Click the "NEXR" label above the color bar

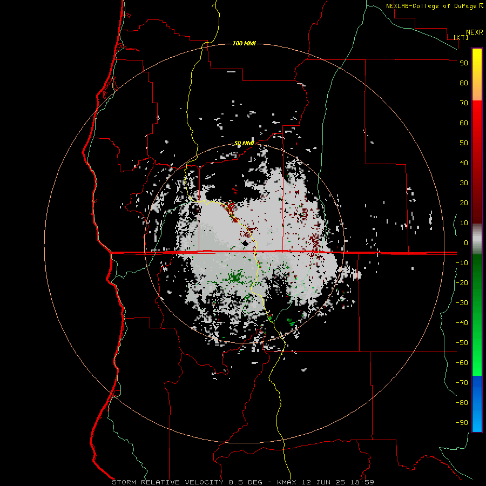coord(475,32)
